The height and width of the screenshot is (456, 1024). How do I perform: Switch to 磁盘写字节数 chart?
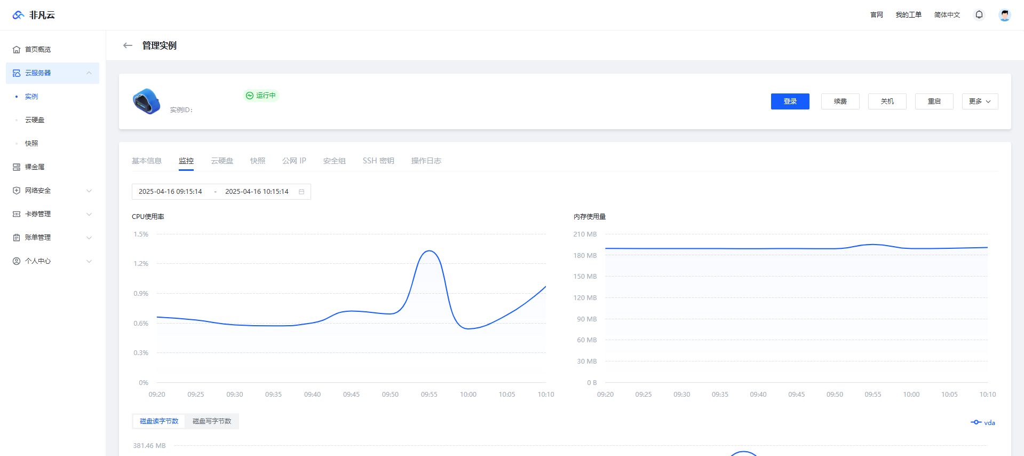tap(212, 421)
